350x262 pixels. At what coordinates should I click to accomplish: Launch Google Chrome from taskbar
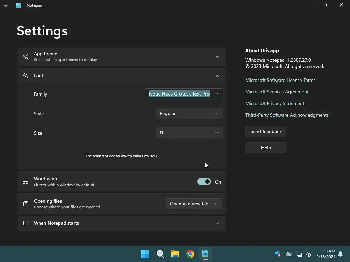click(190, 254)
